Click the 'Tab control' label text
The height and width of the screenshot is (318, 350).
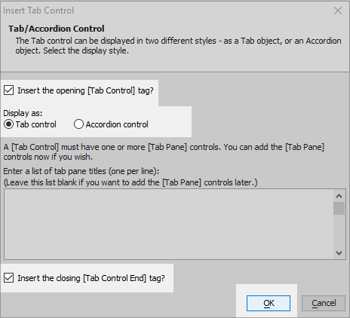(36, 124)
